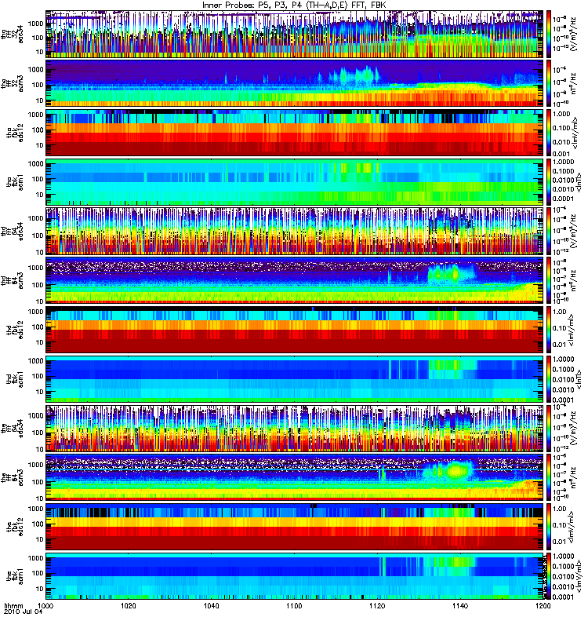
Task: Click the 1200 time axis label
Action: point(543,606)
